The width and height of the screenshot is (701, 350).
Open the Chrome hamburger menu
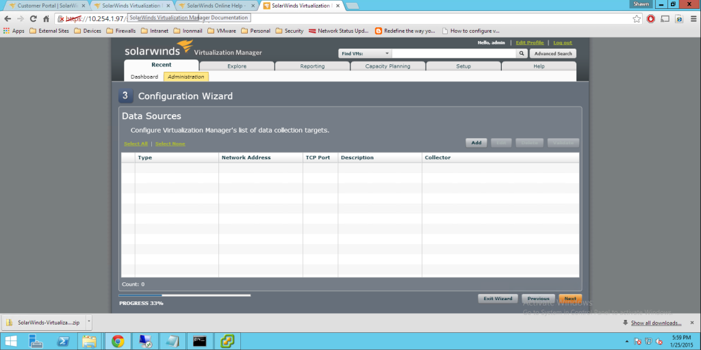point(692,18)
